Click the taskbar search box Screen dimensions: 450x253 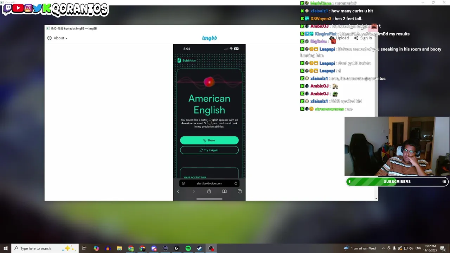pyautogui.click(x=45, y=248)
